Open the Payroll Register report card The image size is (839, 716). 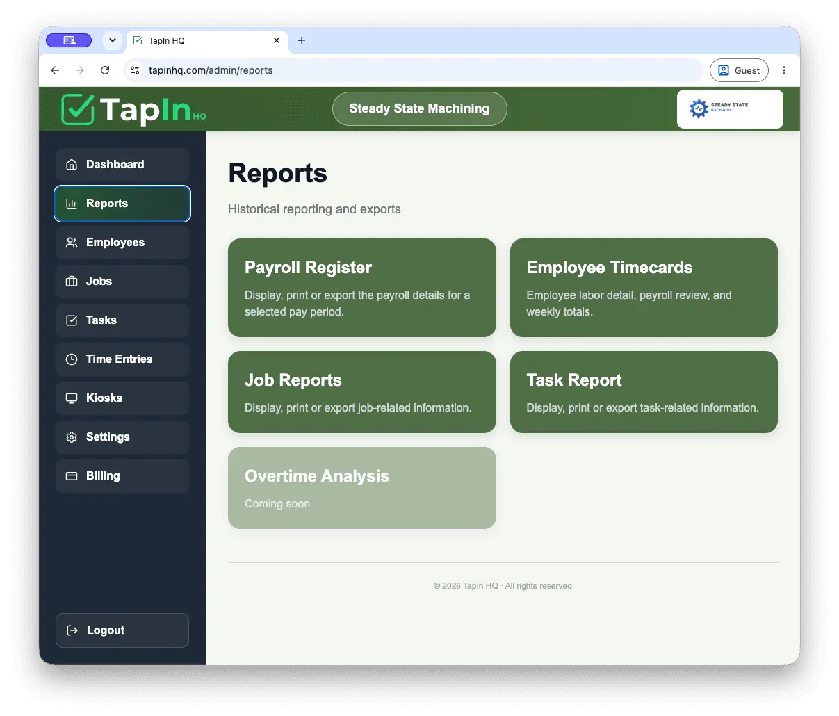(x=362, y=288)
